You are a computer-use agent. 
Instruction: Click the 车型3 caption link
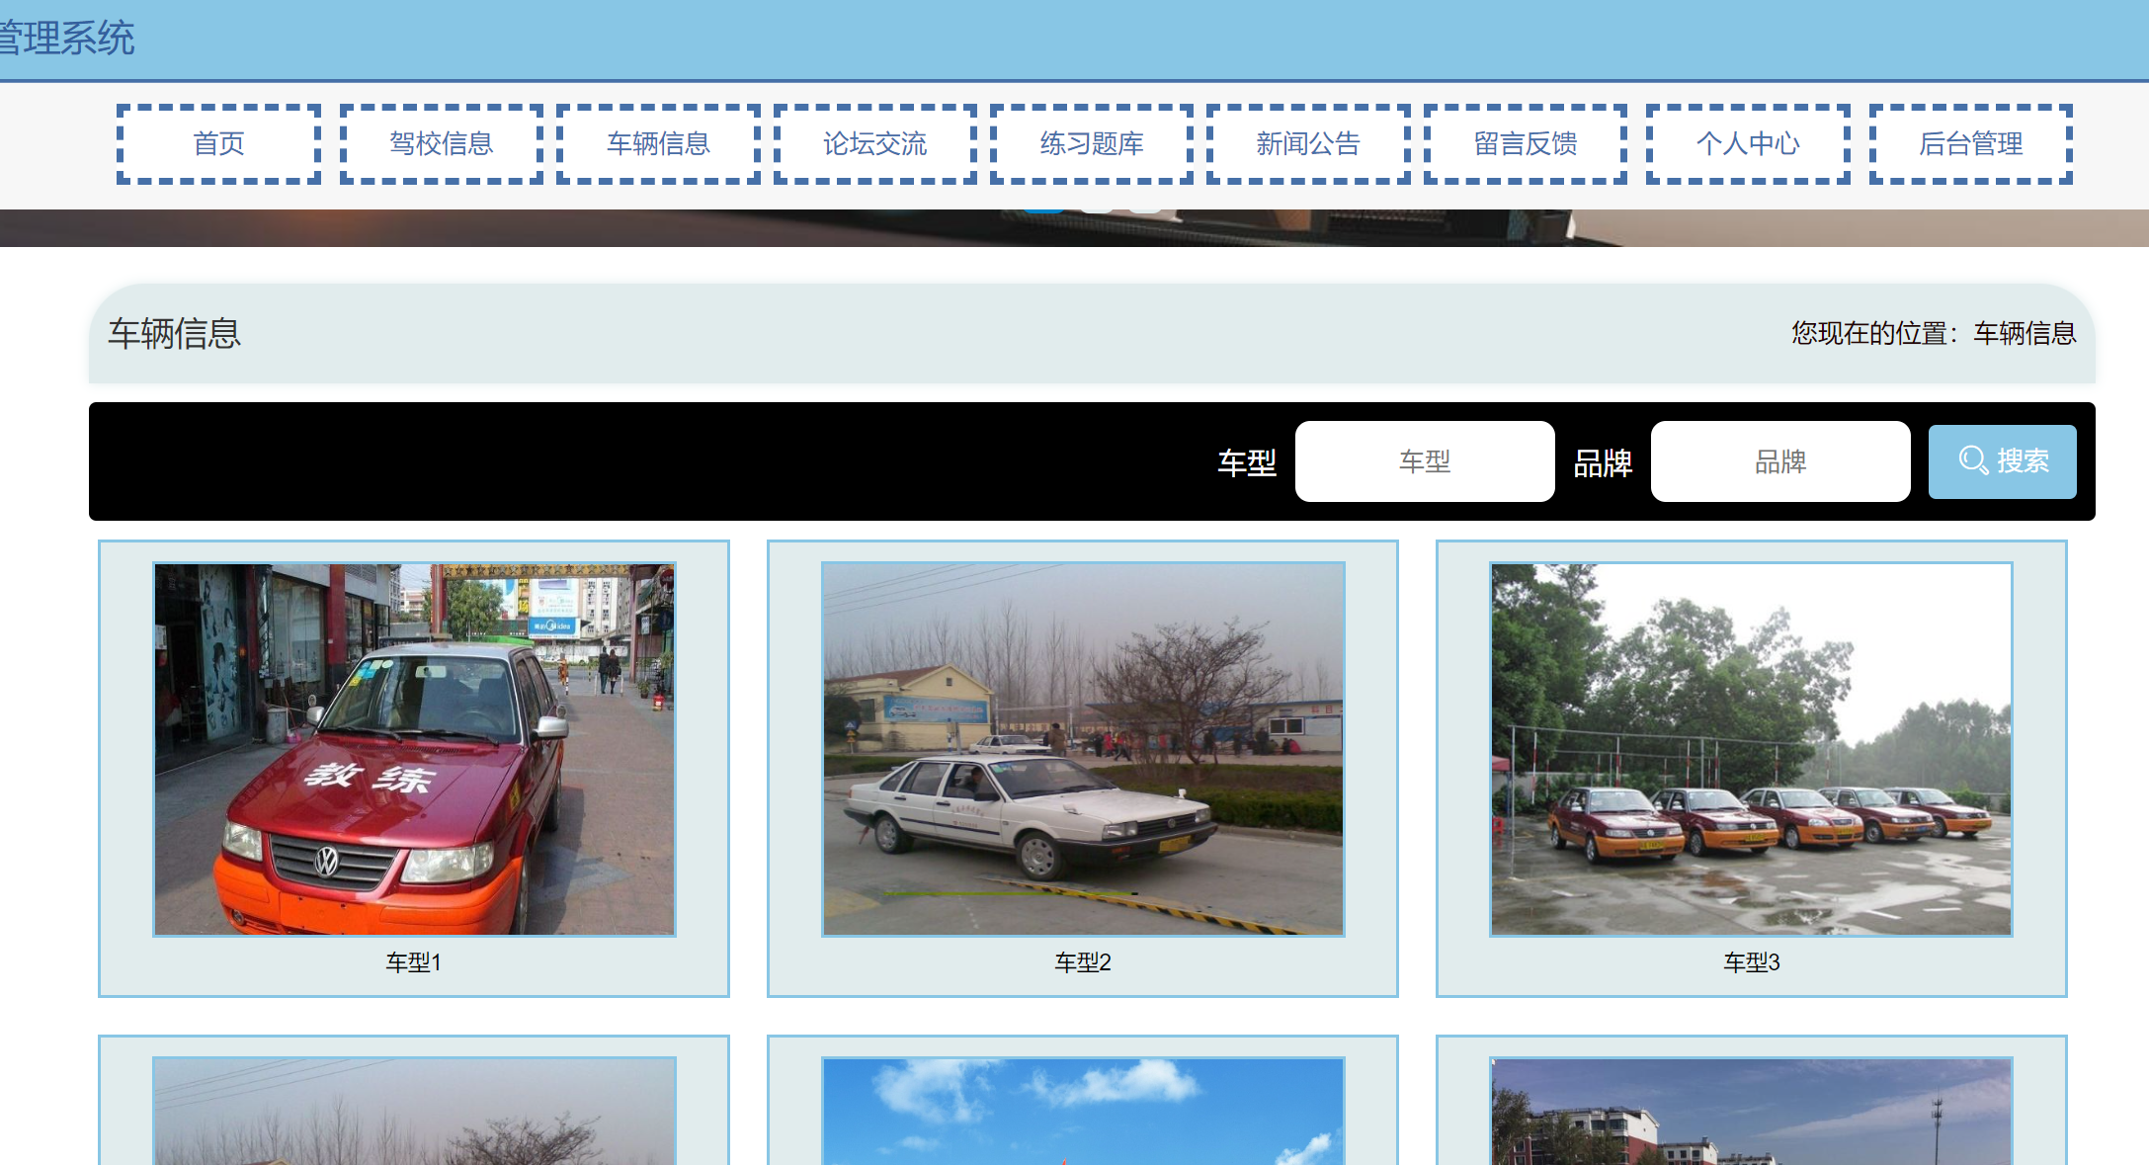point(1751,962)
